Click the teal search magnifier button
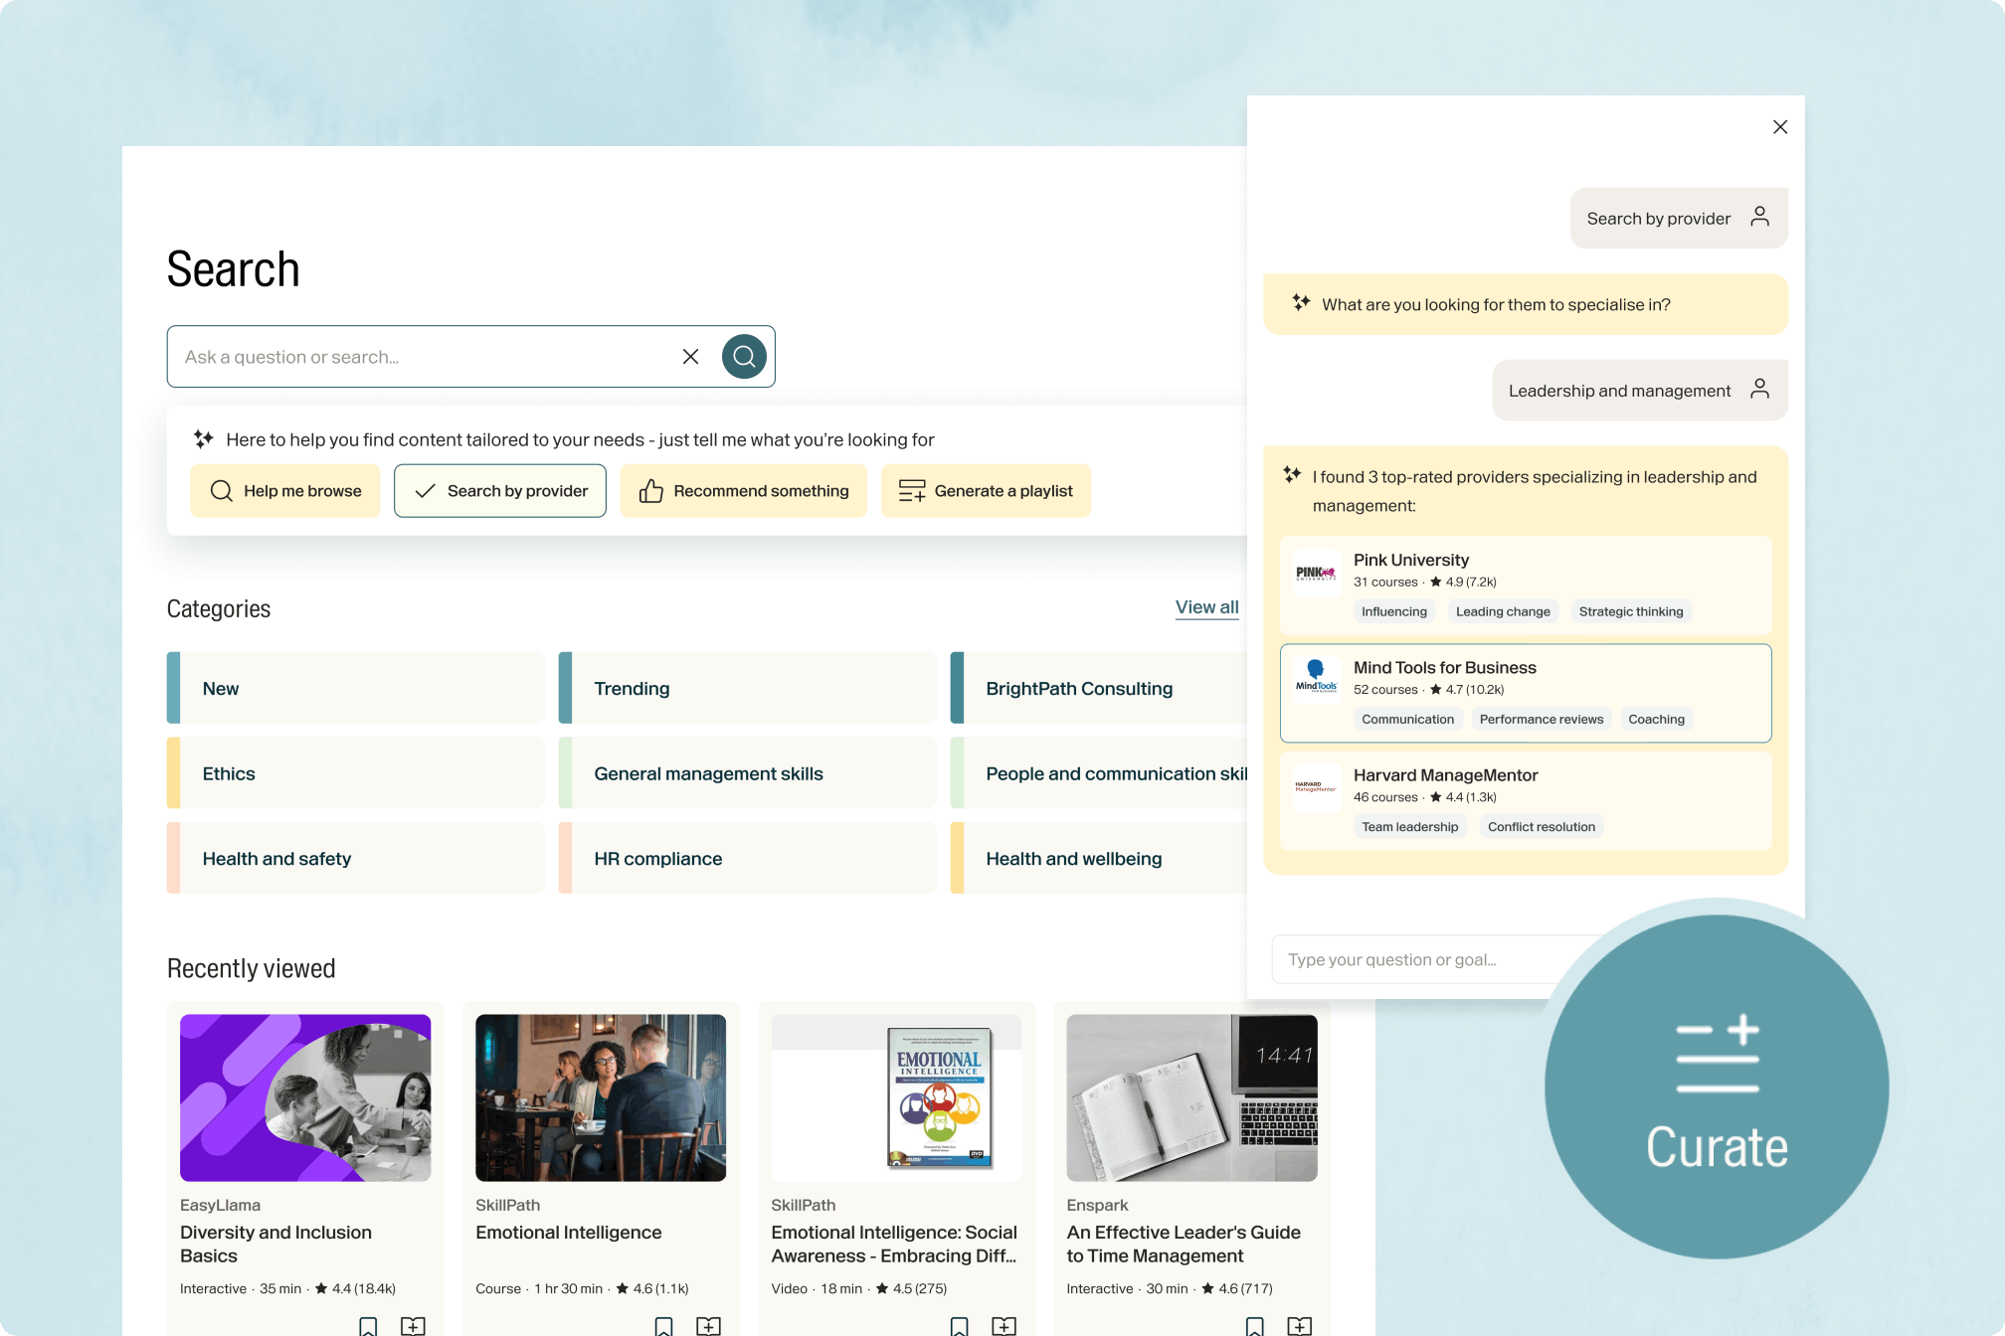 click(744, 357)
